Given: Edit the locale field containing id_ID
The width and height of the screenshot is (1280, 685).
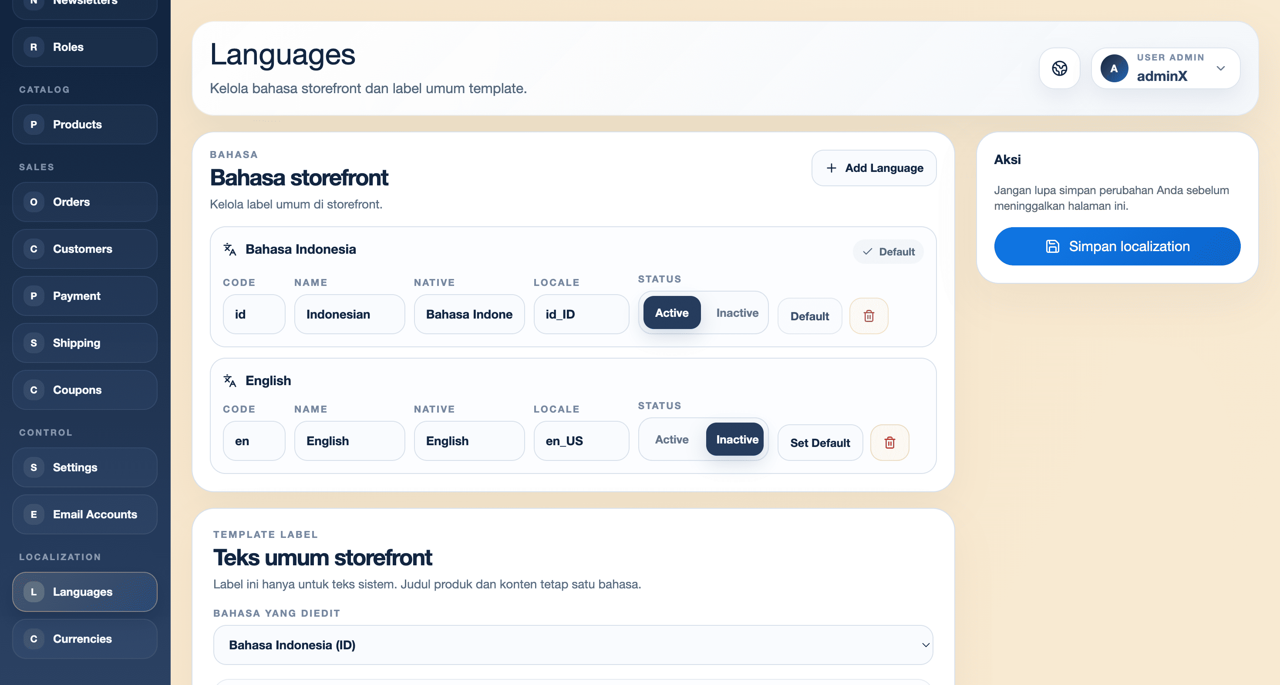Looking at the screenshot, I should tap(581, 315).
